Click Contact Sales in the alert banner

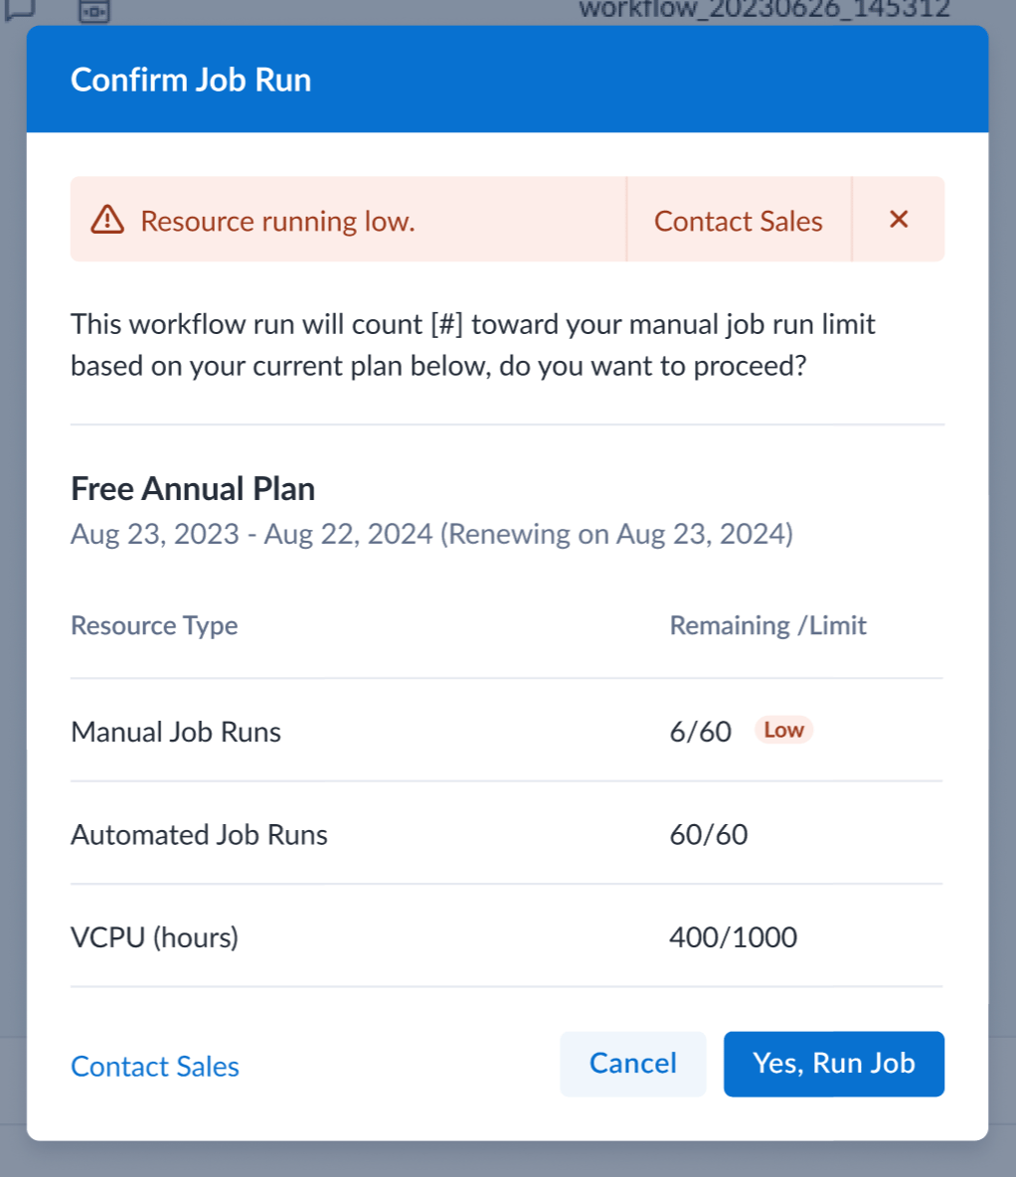[x=738, y=221]
